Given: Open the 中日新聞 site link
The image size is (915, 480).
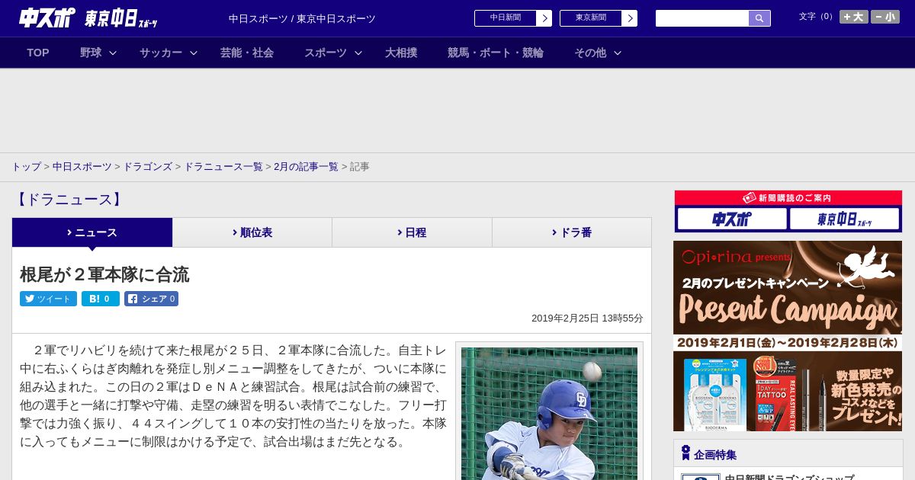Looking at the screenshot, I should click(506, 18).
